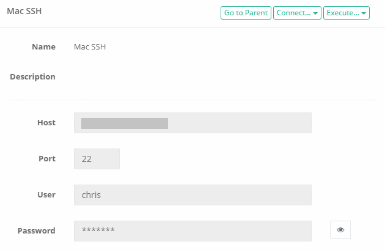Click the Mac SSH name value text
Image resolution: width=385 pixels, height=250 pixels.
pyautogui.click(x=90, y=47)
